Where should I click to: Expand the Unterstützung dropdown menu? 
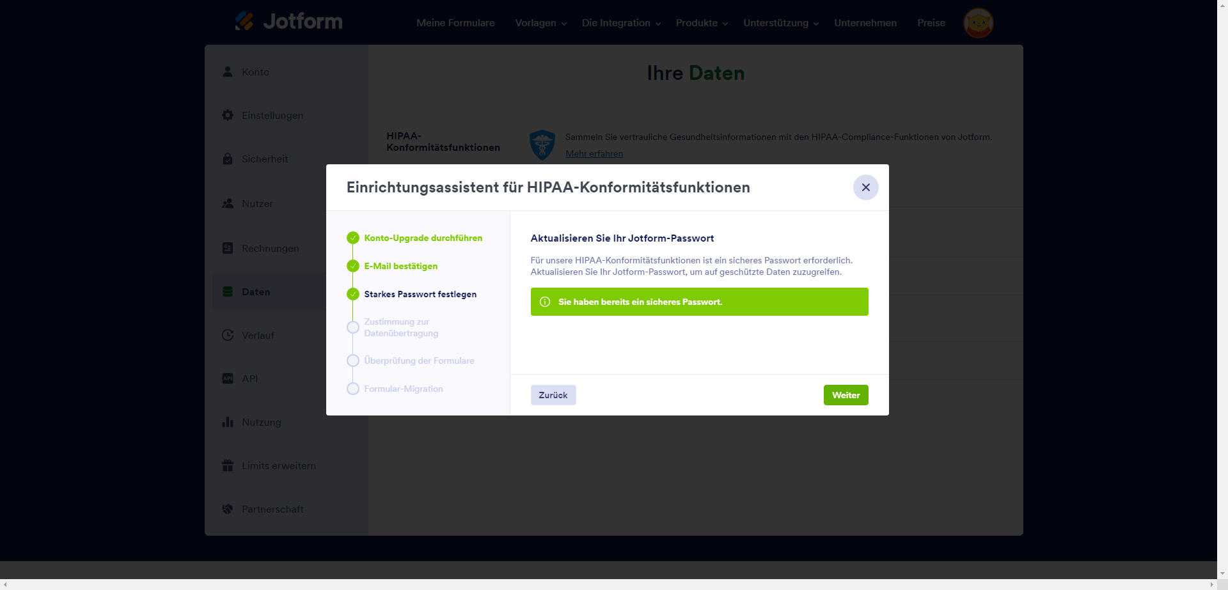point(782,23)
